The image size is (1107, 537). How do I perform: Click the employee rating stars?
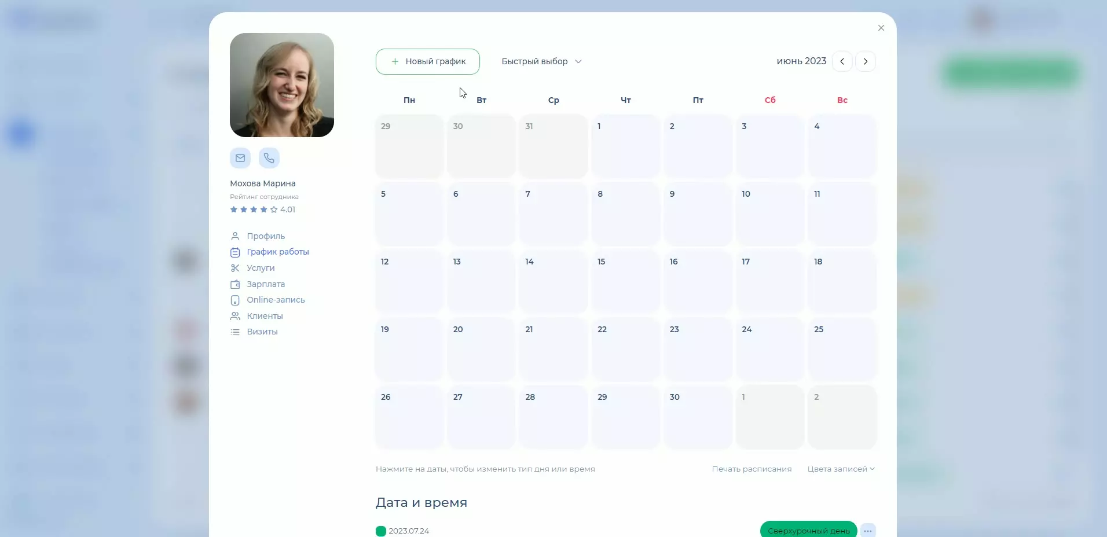tap(254, 209)
